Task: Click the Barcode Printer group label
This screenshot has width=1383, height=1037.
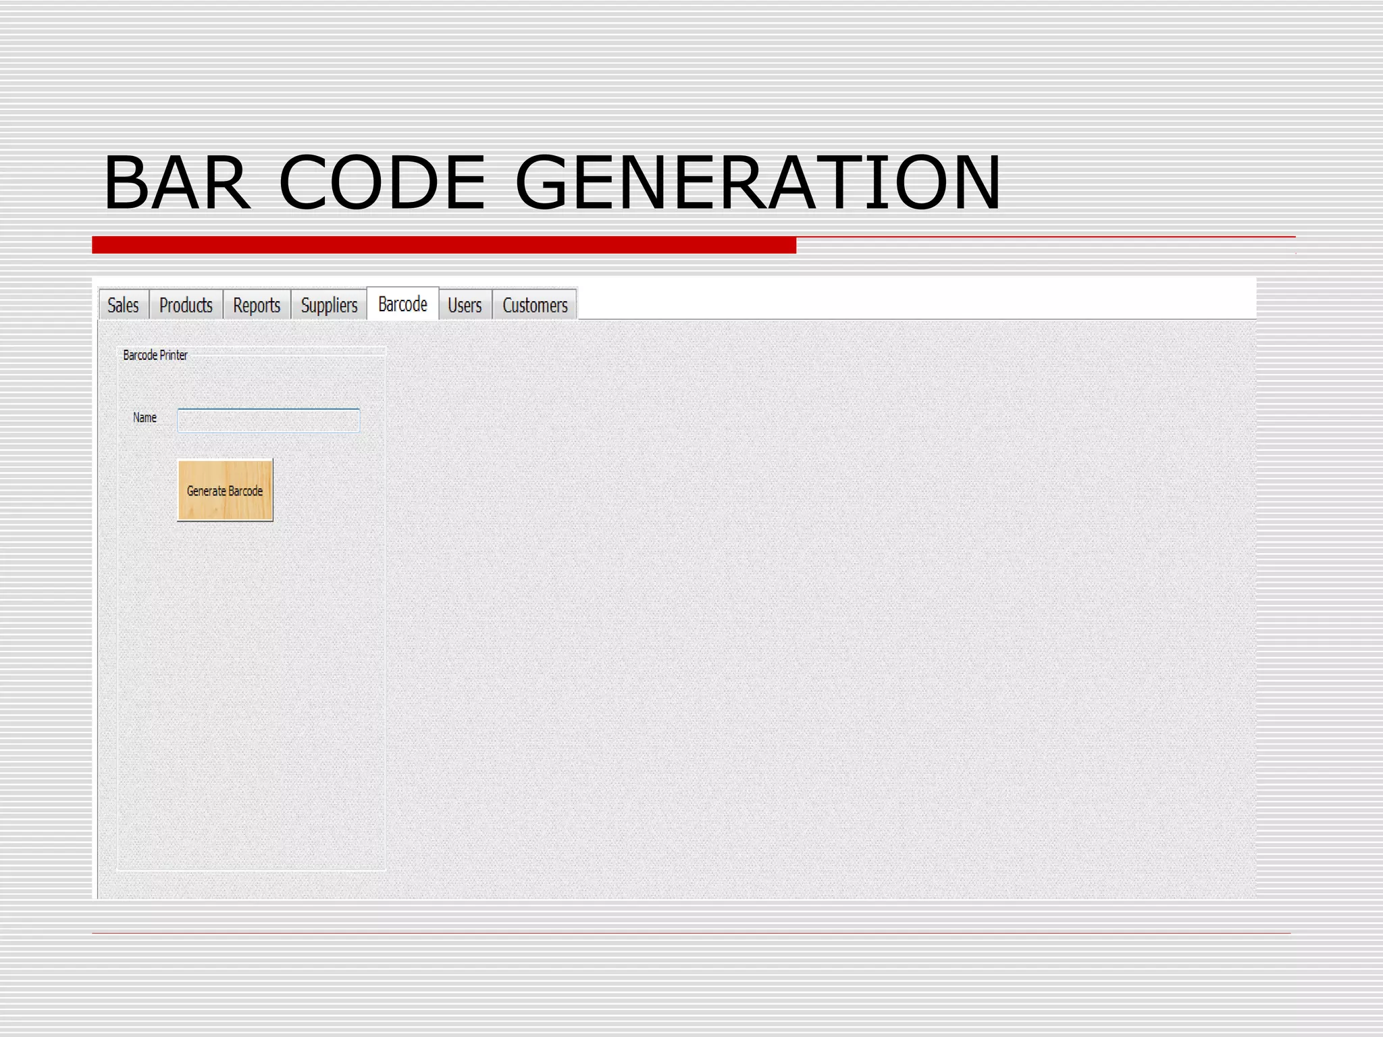Action: [x=155, y=355]
